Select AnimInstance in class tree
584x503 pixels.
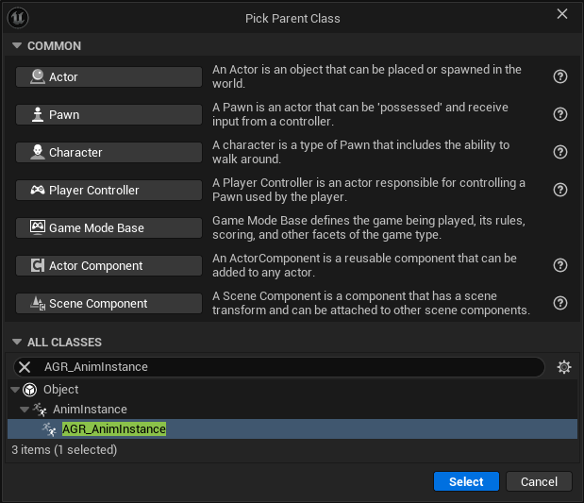292,410
